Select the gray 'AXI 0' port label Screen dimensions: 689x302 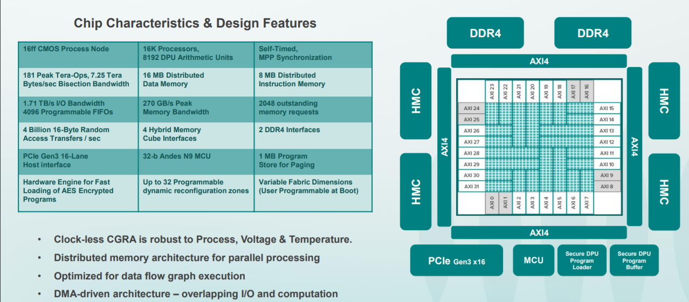(492, 203)
